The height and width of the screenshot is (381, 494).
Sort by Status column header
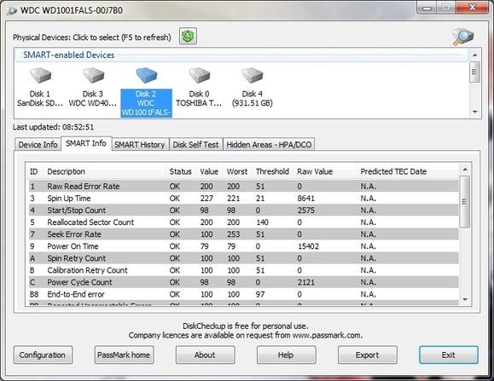pos(181,171)
